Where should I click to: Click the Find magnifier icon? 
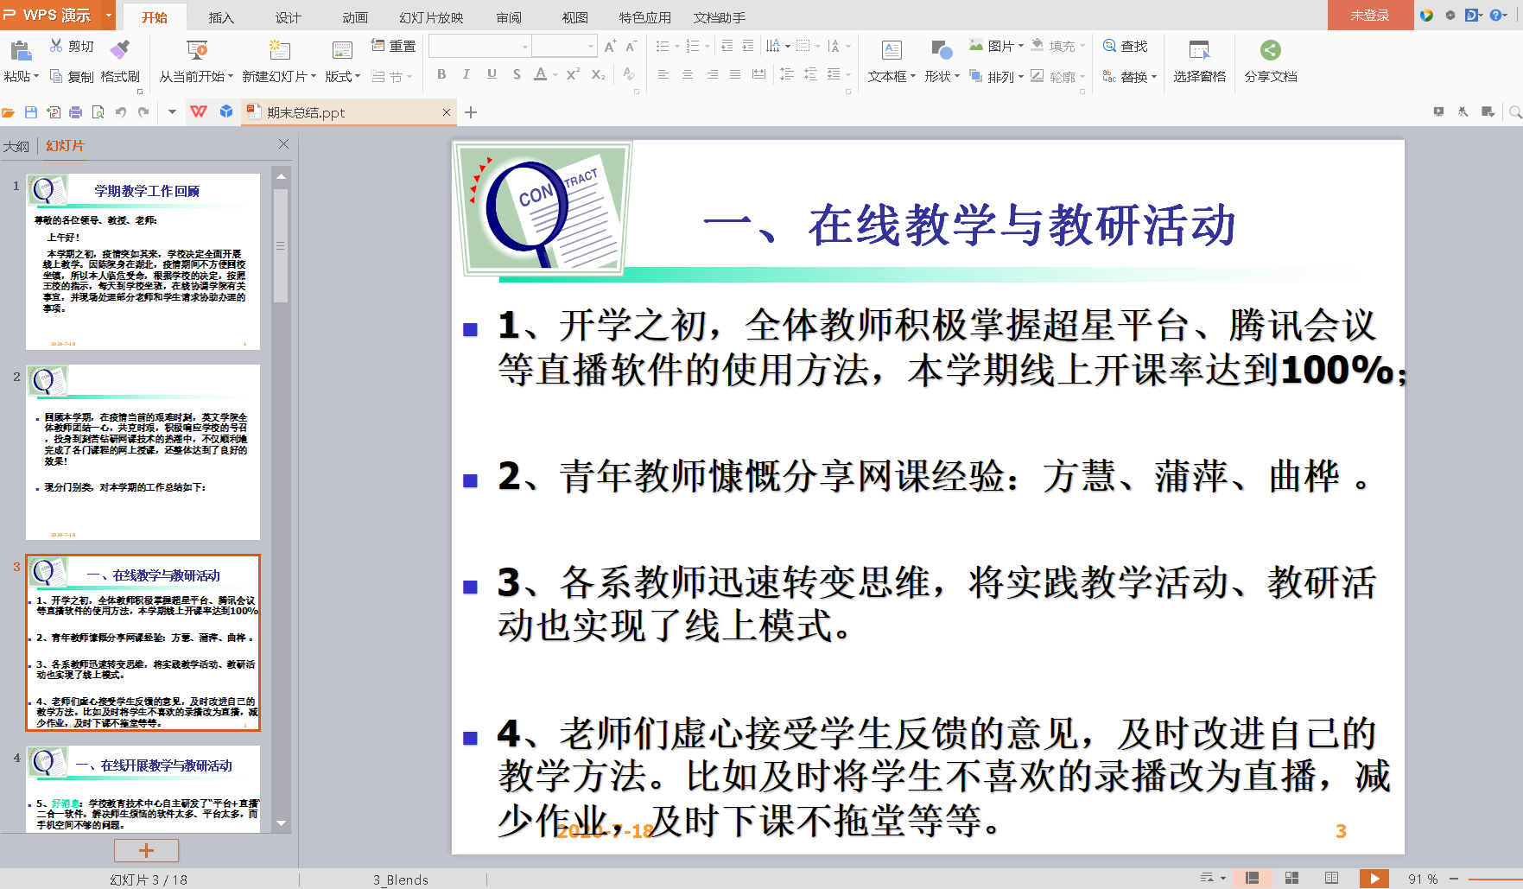tap(1110, 46)
